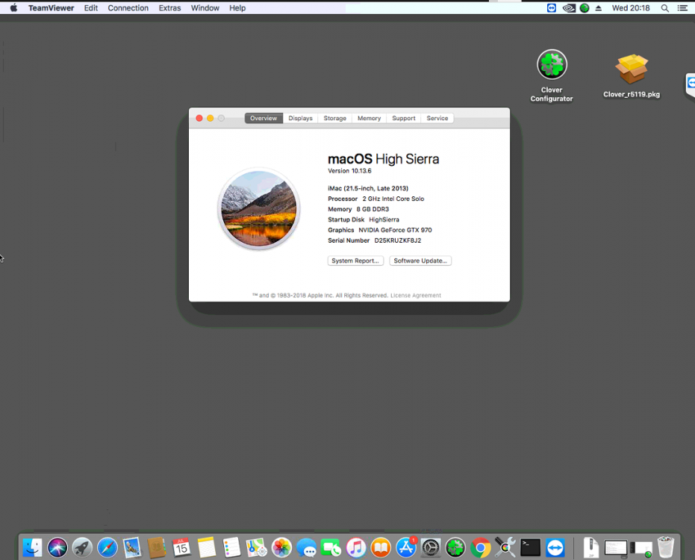Open the Window menu

coord(205,8)
